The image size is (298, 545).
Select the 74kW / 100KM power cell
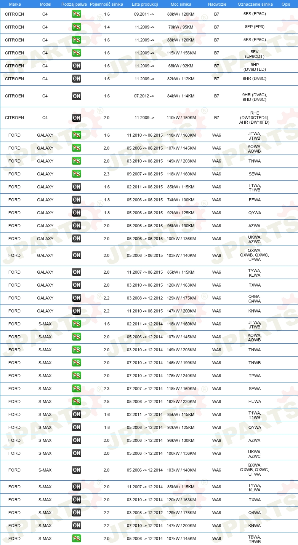[x=181, y=200]
